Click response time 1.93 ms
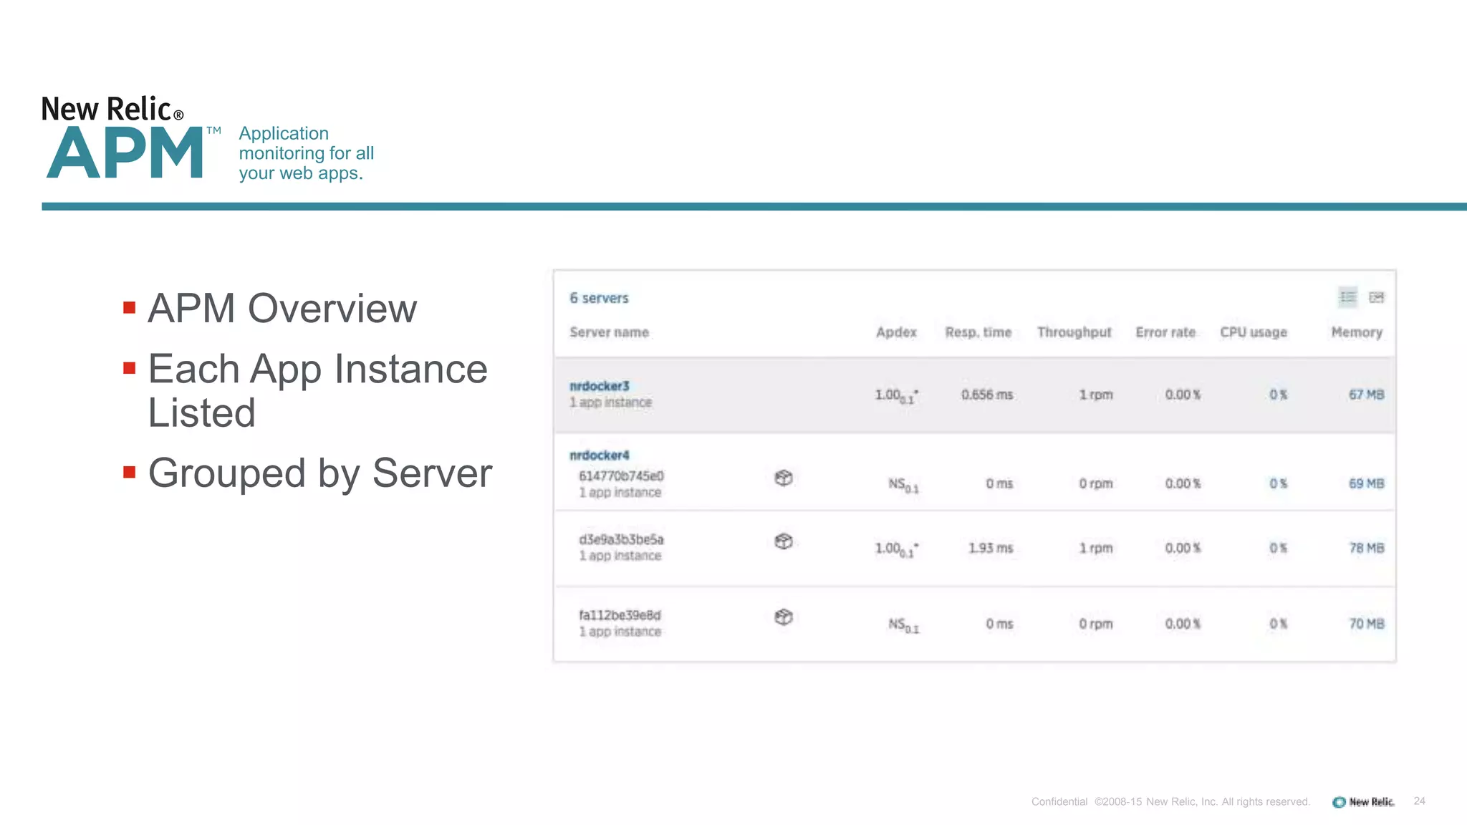Image resolution: width=1467 pixels, height=825 pixels. 991,548
